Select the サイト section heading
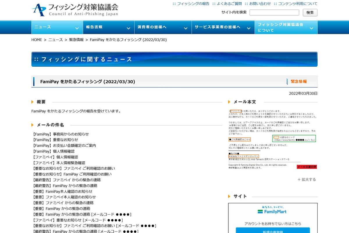The height and width of the screenshot is (233, 349). (240, 196)
